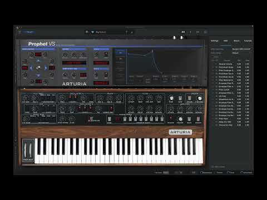Switch to the Macro tab in side panel
The width and height of the screenshot is (267, 200).
[x=236, y=41]
